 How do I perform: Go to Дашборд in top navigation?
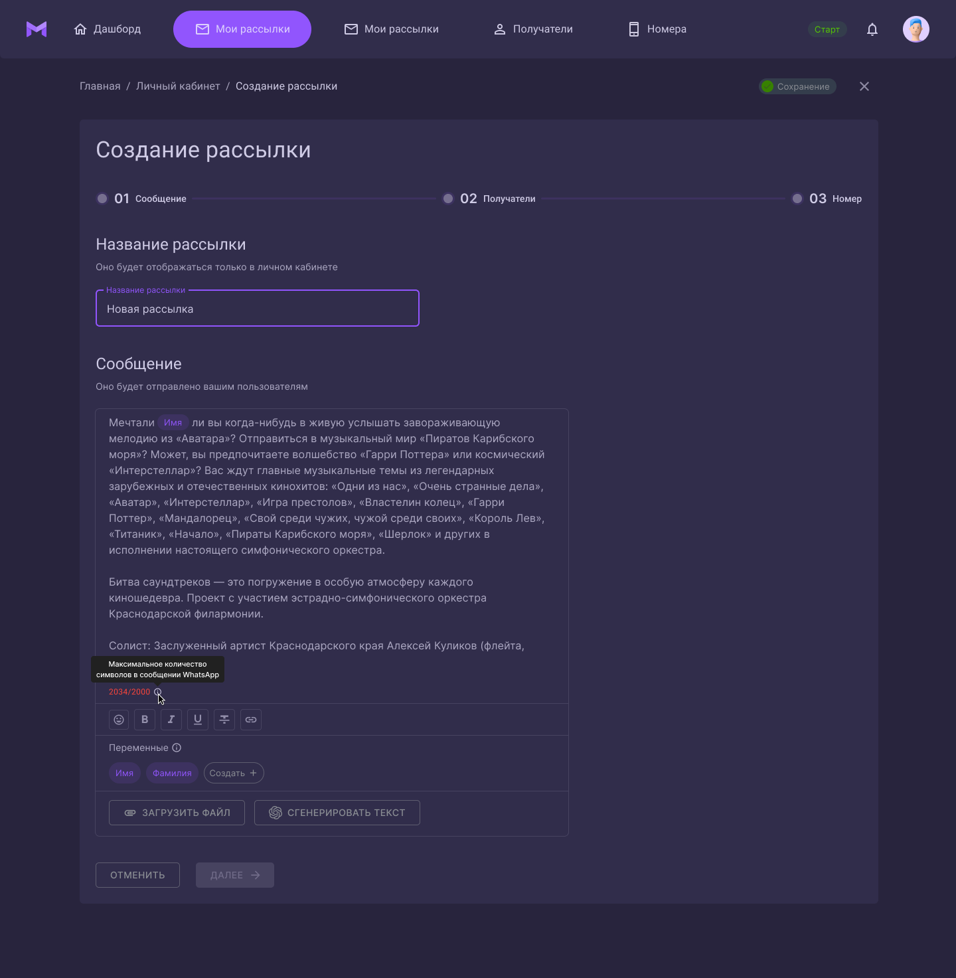(108, 29)
